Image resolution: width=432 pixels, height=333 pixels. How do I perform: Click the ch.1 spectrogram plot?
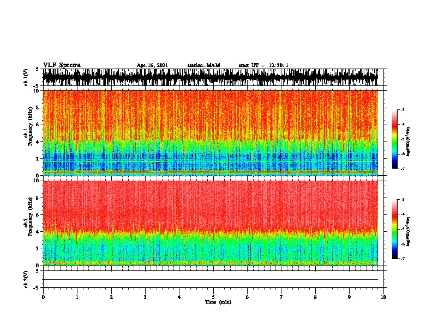click(x=210, y=133)
